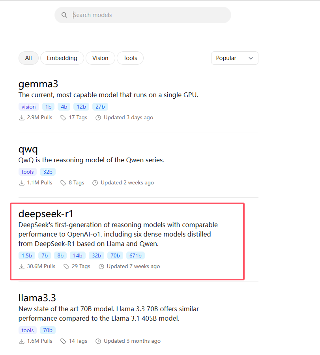Click the 8b tag under deepseek-r1
320x355 pixels.
(x=60, y=255)
